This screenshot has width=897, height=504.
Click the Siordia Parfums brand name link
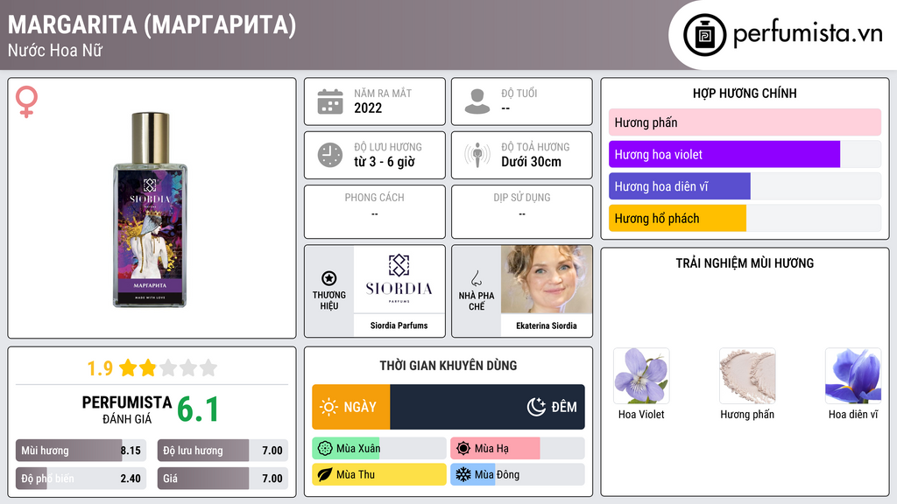399,325
